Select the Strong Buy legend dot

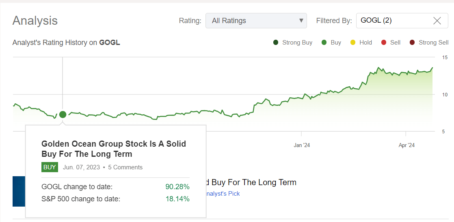(x=276, y=43)
